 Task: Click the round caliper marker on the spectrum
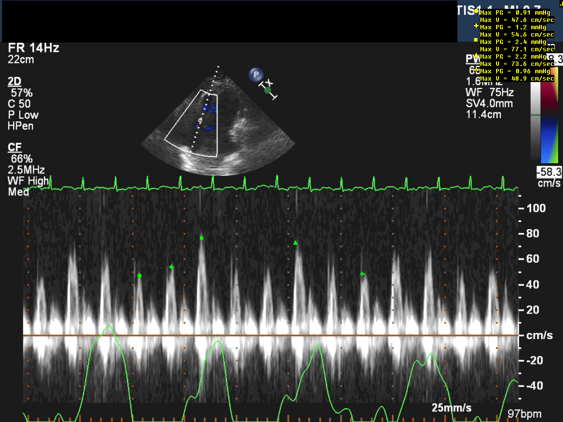[x=139, y=276]
